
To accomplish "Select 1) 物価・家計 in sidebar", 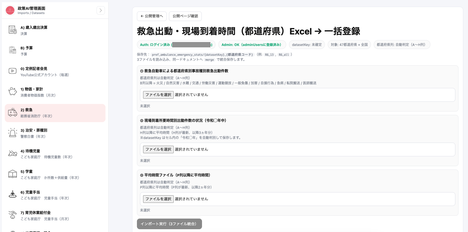I will 55,92.
